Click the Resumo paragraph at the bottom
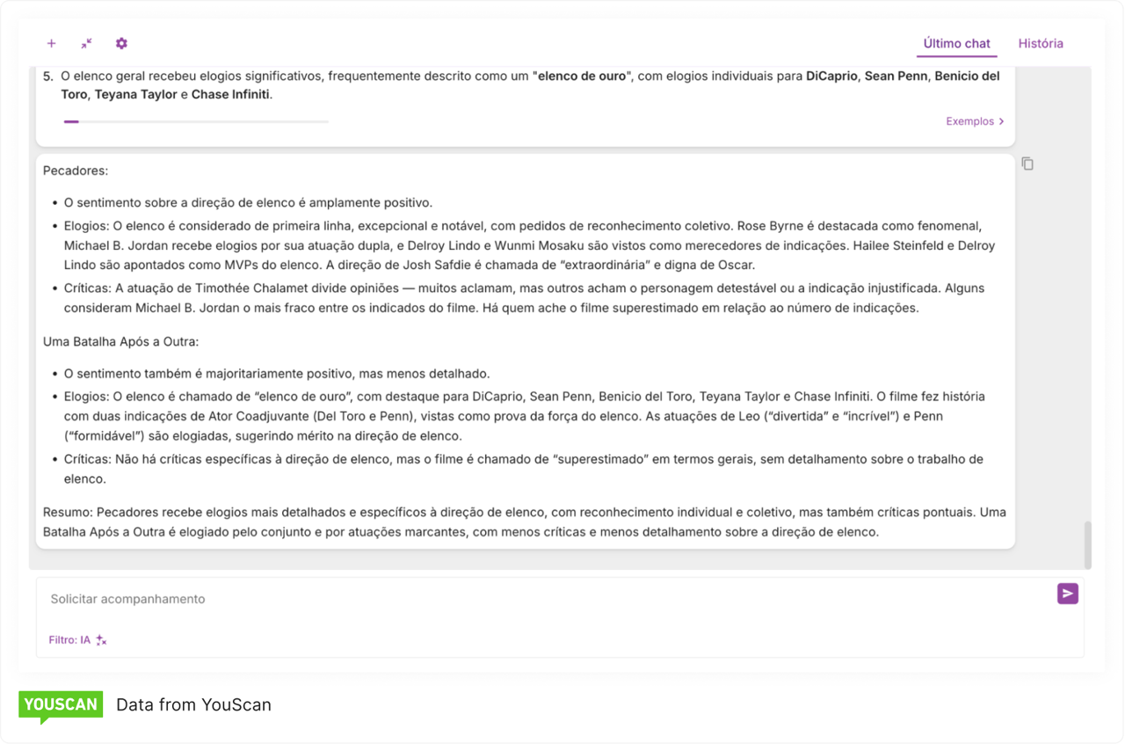Image resolution: width=1125 pixels, height=744 pixels. pos(524,522)
